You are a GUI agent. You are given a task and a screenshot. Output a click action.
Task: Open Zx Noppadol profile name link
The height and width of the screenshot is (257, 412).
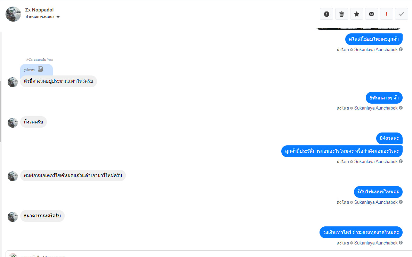(x=39, y=10)
